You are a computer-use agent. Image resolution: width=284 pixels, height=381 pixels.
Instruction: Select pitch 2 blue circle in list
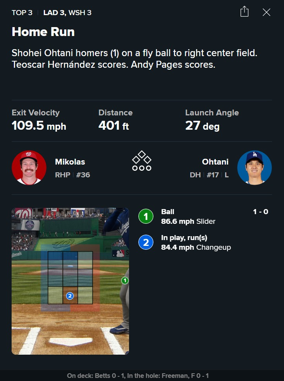tap(146, 242)
